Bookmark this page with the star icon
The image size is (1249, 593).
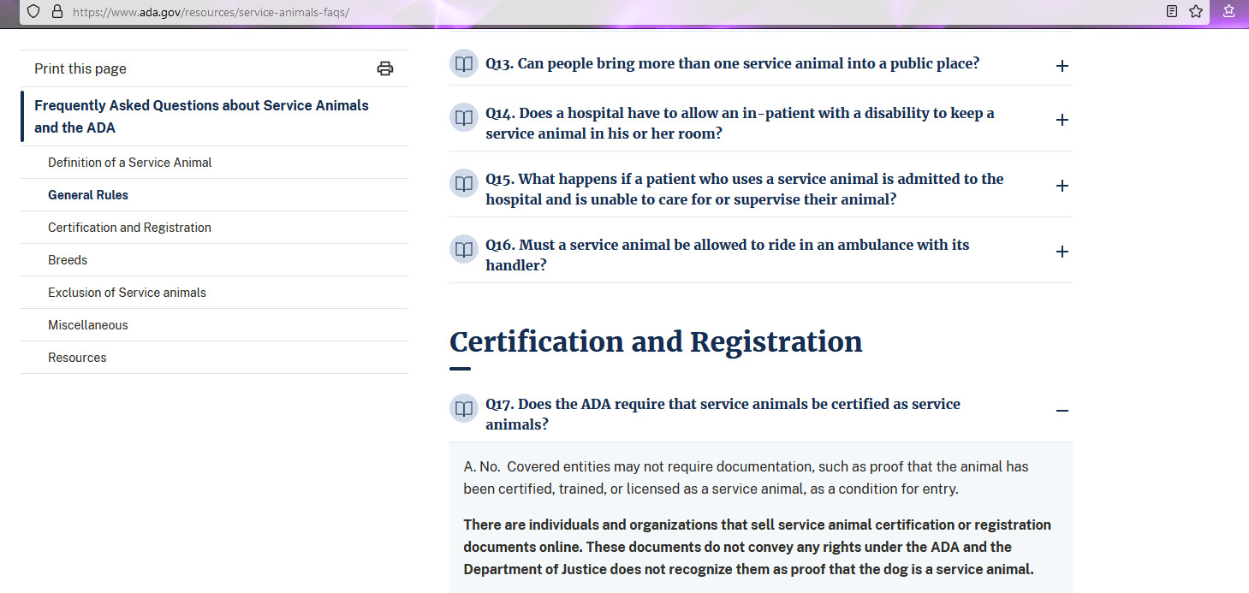(x=1196, y=12)
